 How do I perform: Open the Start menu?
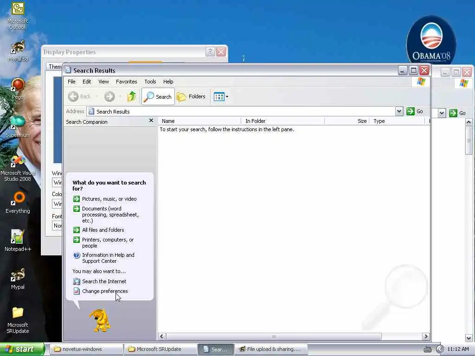tap(21, 349)
